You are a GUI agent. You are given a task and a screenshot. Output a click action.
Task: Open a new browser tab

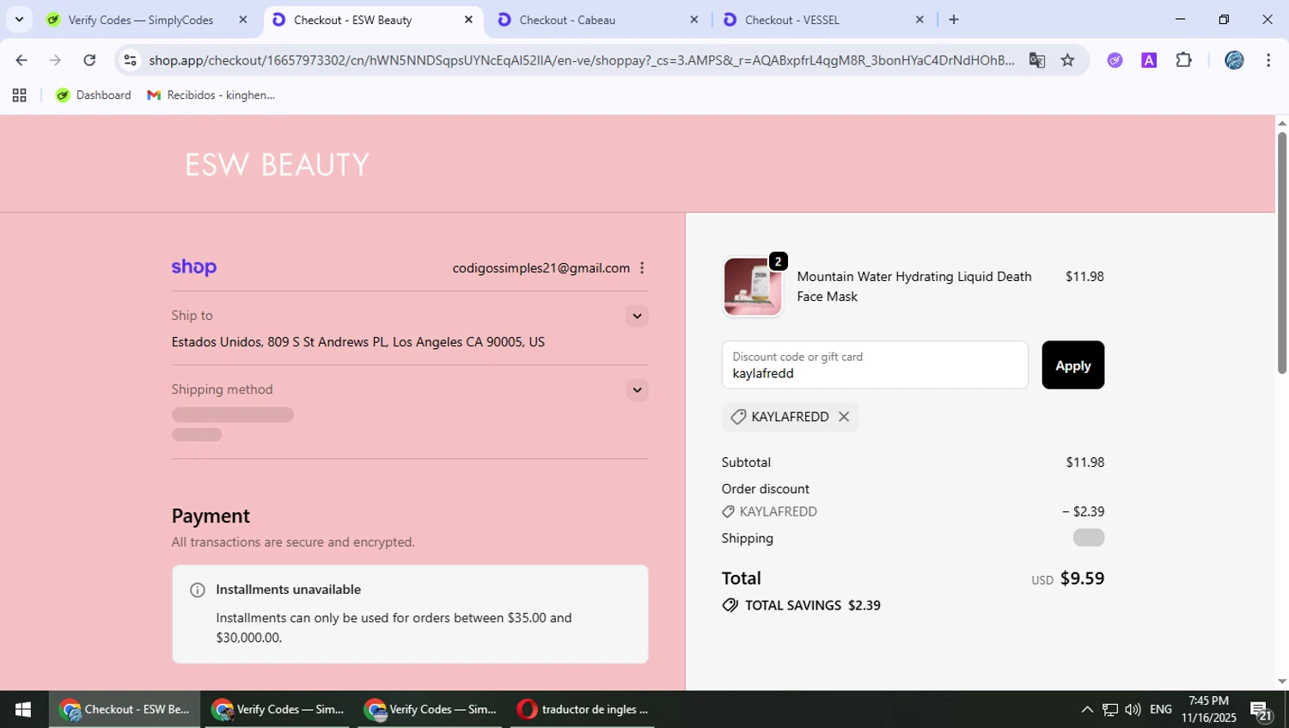(954, 20)
